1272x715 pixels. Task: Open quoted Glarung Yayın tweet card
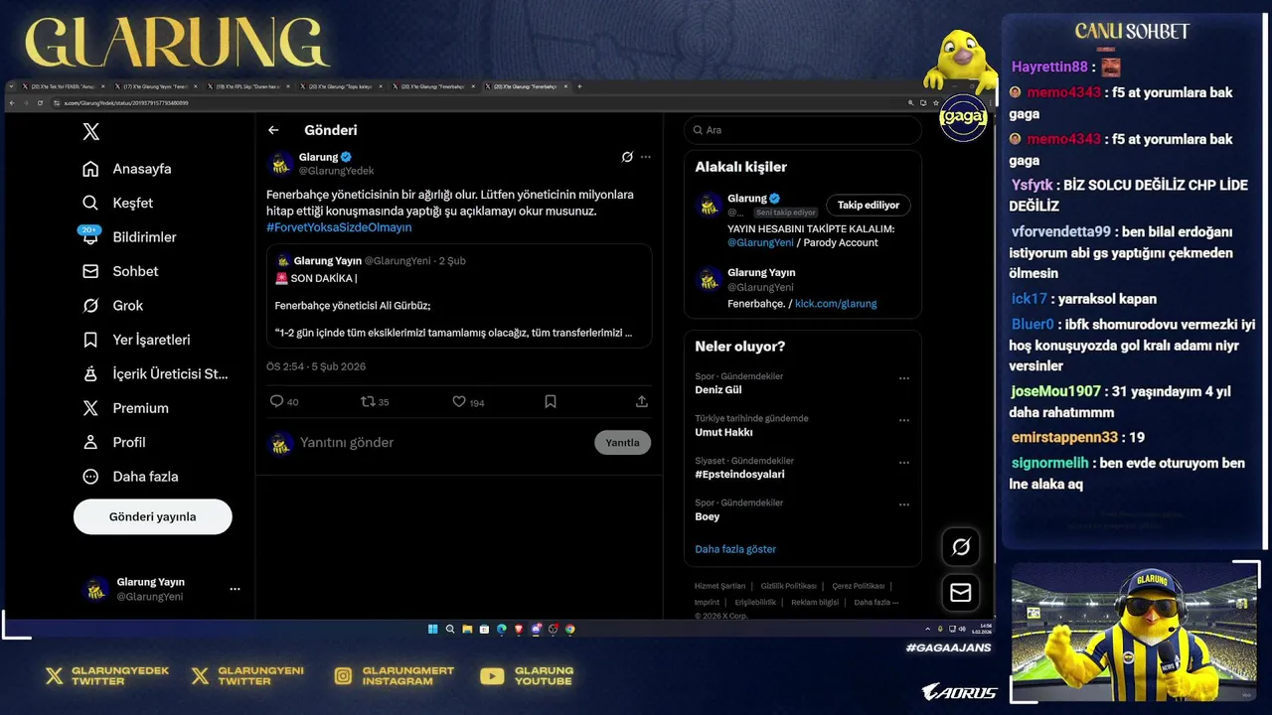[459, 296]
